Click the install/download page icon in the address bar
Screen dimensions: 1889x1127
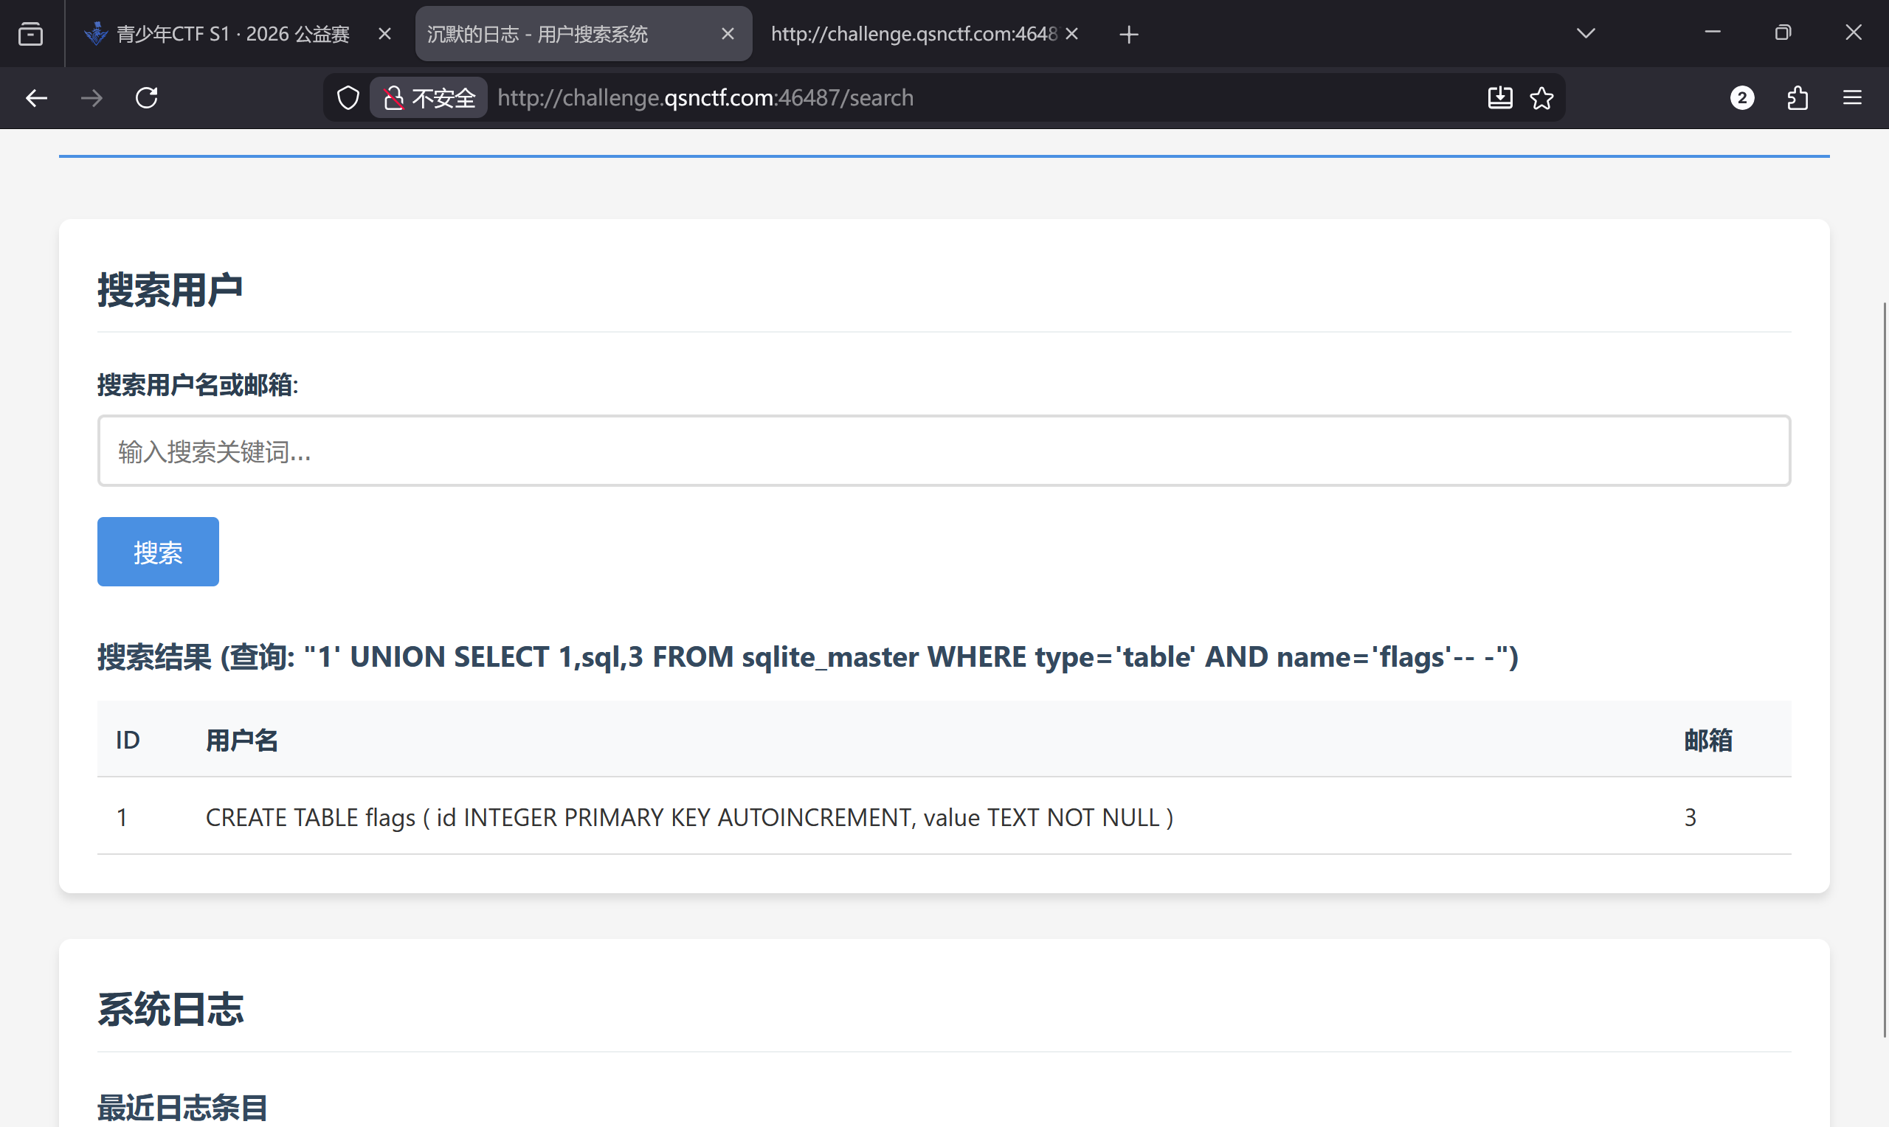click(x=1499, y=98)
